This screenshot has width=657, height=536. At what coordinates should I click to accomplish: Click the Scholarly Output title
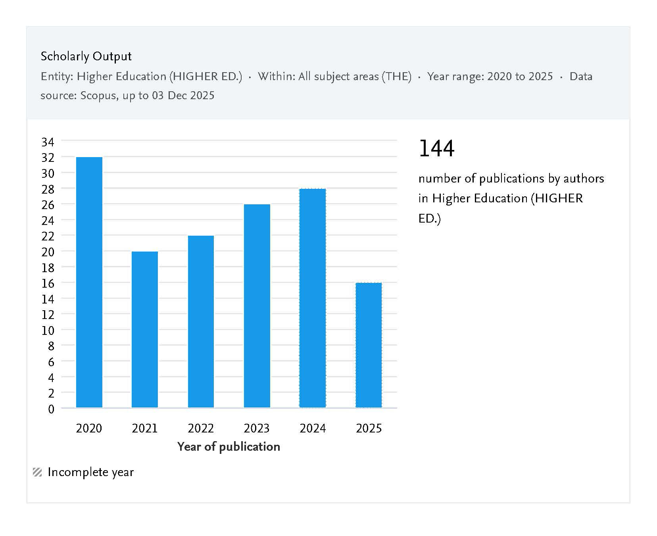tap(86, 56)
